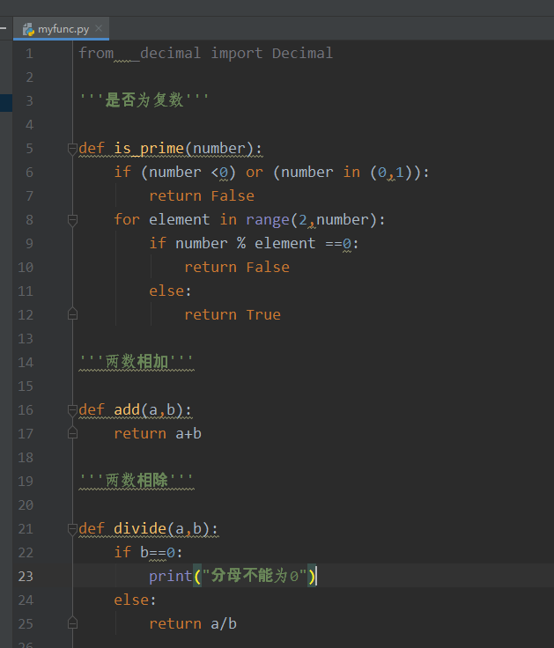Click fold end marker on line 12
The height and width of the screenshot is (648, 554).
tap(72, 314)
